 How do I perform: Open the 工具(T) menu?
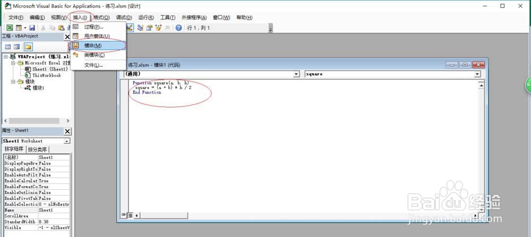coord(168,17)
